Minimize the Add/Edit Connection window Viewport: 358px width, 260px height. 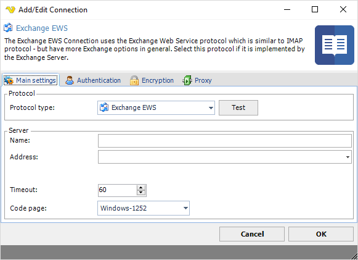click(x=287, y=10)
